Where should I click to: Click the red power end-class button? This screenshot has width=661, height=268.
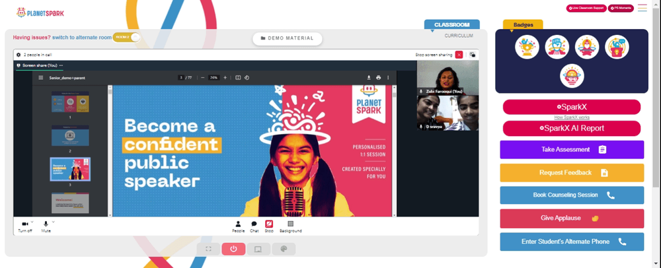[x=233, y=249]
